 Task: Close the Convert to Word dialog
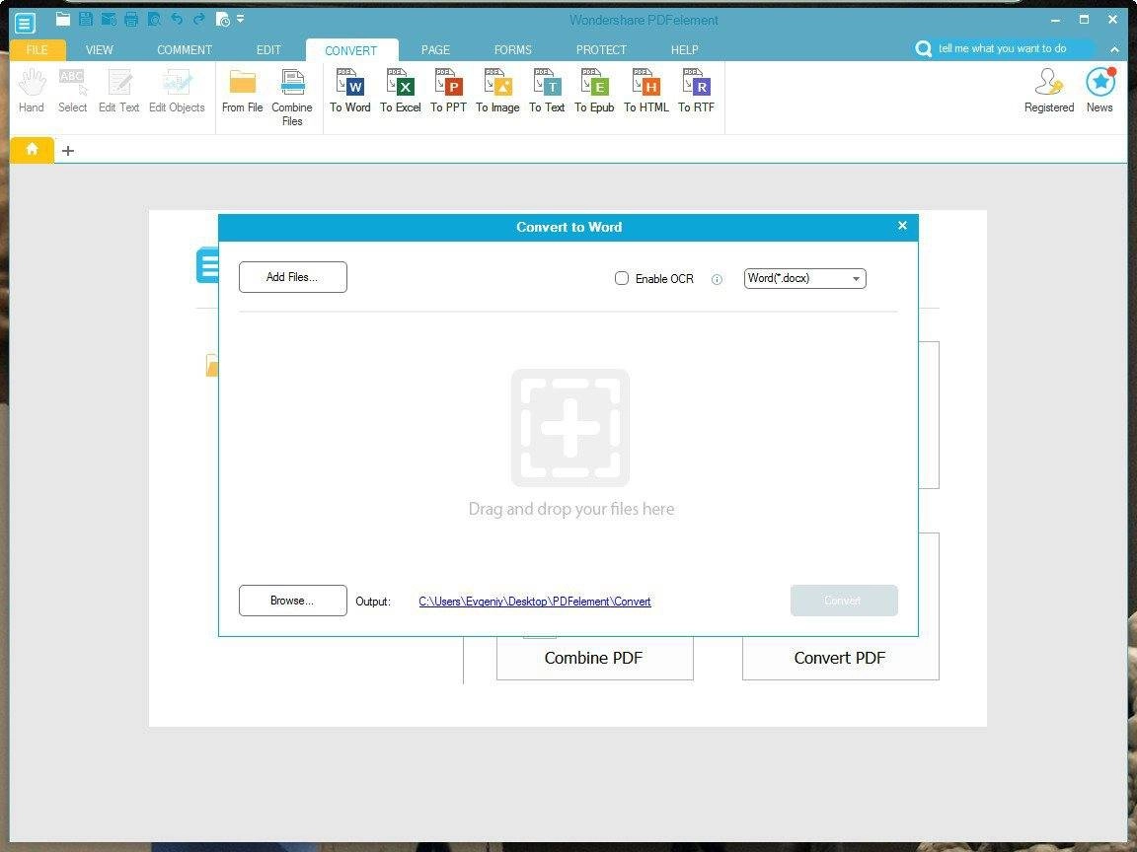click(902, 225)
